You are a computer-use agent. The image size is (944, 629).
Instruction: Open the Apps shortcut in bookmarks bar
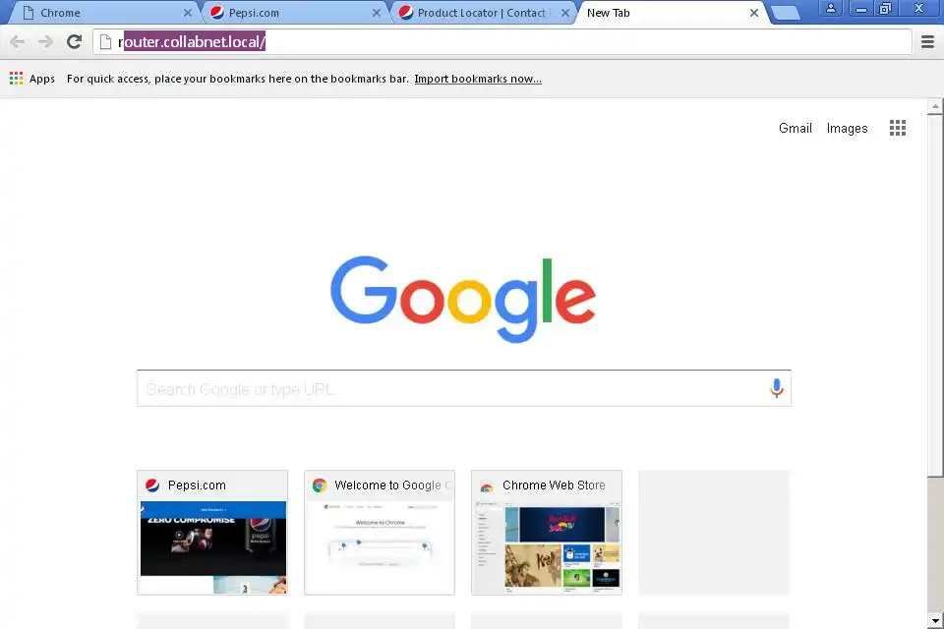point(32,79)
